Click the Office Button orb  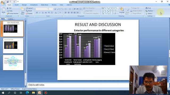(x=3, y=3)
